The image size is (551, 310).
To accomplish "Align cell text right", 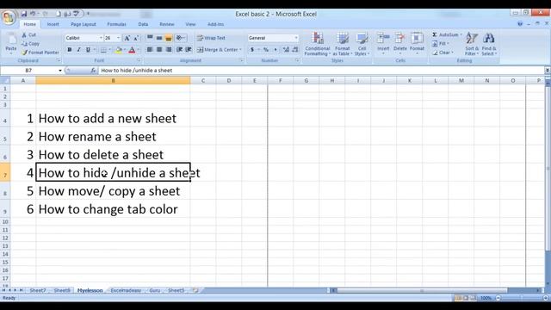I will click(x=169, y=50).
